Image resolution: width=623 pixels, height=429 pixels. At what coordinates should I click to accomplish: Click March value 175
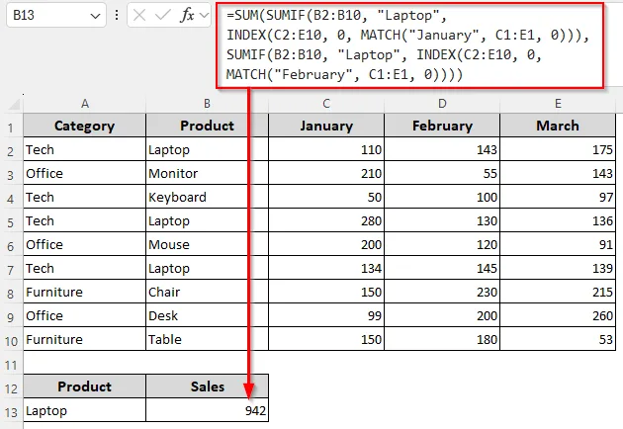point(558,149)
